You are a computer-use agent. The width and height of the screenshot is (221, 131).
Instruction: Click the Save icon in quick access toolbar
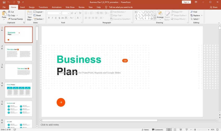coord(3,2)
